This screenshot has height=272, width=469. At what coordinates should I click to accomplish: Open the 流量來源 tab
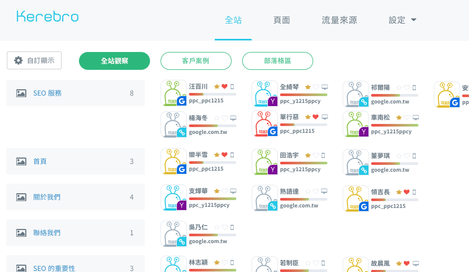point(339,20)
